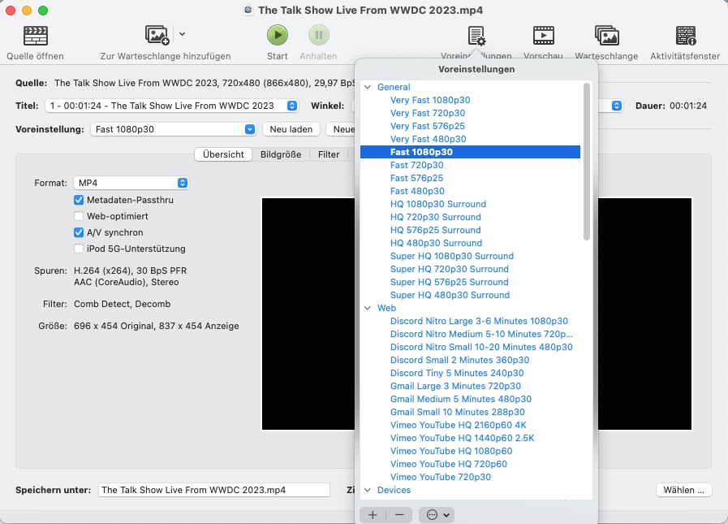Open the Voreinstellung Fast 1080p30 dropdown
The width and height of the screenshot is (728, 524).
(174, 129)
